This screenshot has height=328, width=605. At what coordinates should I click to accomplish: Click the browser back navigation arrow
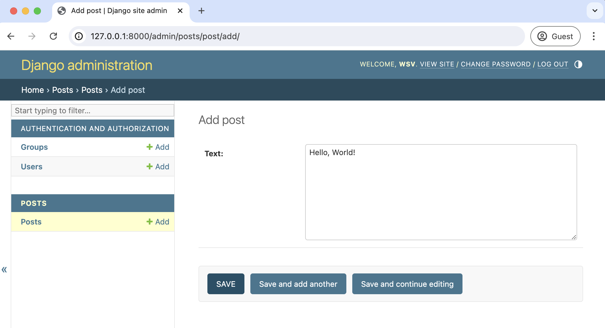pos(11,36)
